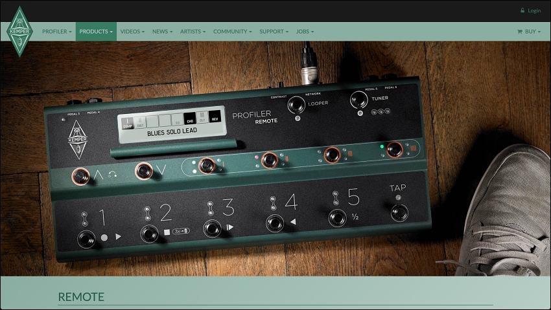The width and height of the screenshot is (551, 310).
Task: Click the REMOTE section heading
Action: [81, 297]
